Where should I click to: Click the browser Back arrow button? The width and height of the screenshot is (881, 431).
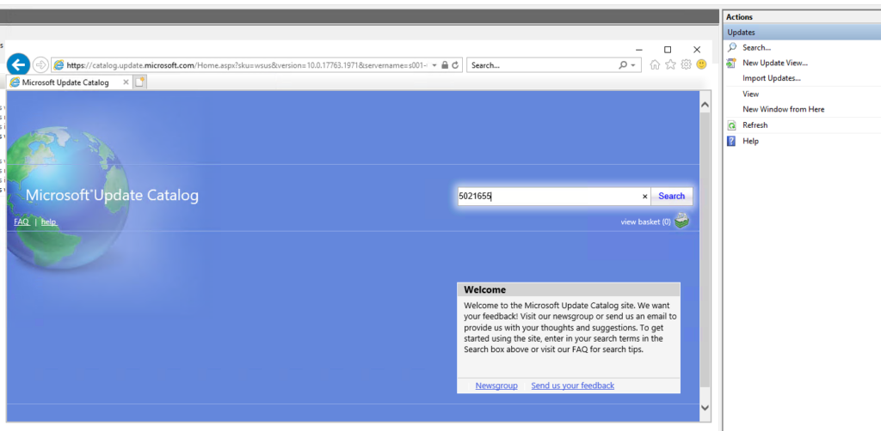pyautogui.click(x=18, y=64)
